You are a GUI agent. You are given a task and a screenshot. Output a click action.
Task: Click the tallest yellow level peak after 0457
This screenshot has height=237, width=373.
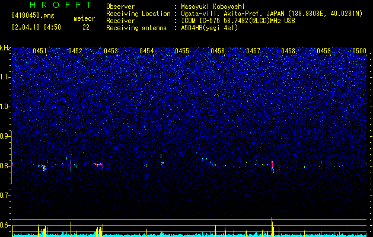[x=272, y=226]
